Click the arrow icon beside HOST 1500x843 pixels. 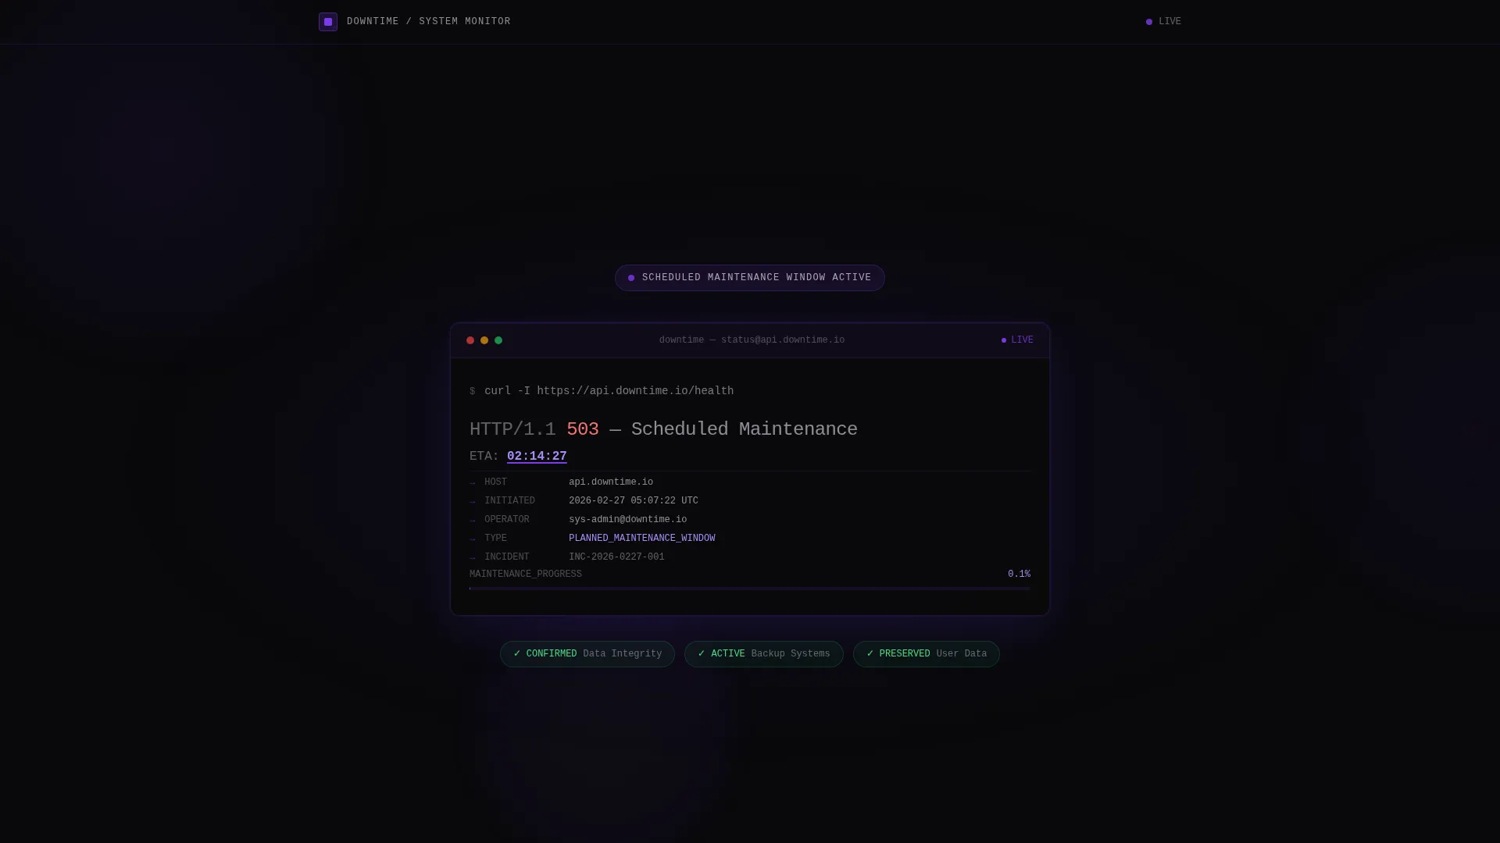(472, 483)
